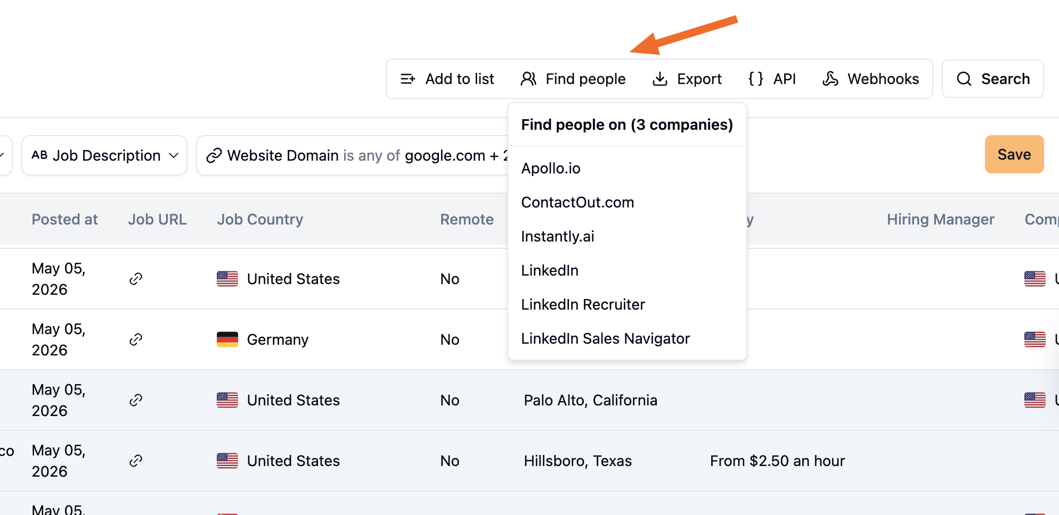Click Palo Alto, California location cell

click(590, 400)
